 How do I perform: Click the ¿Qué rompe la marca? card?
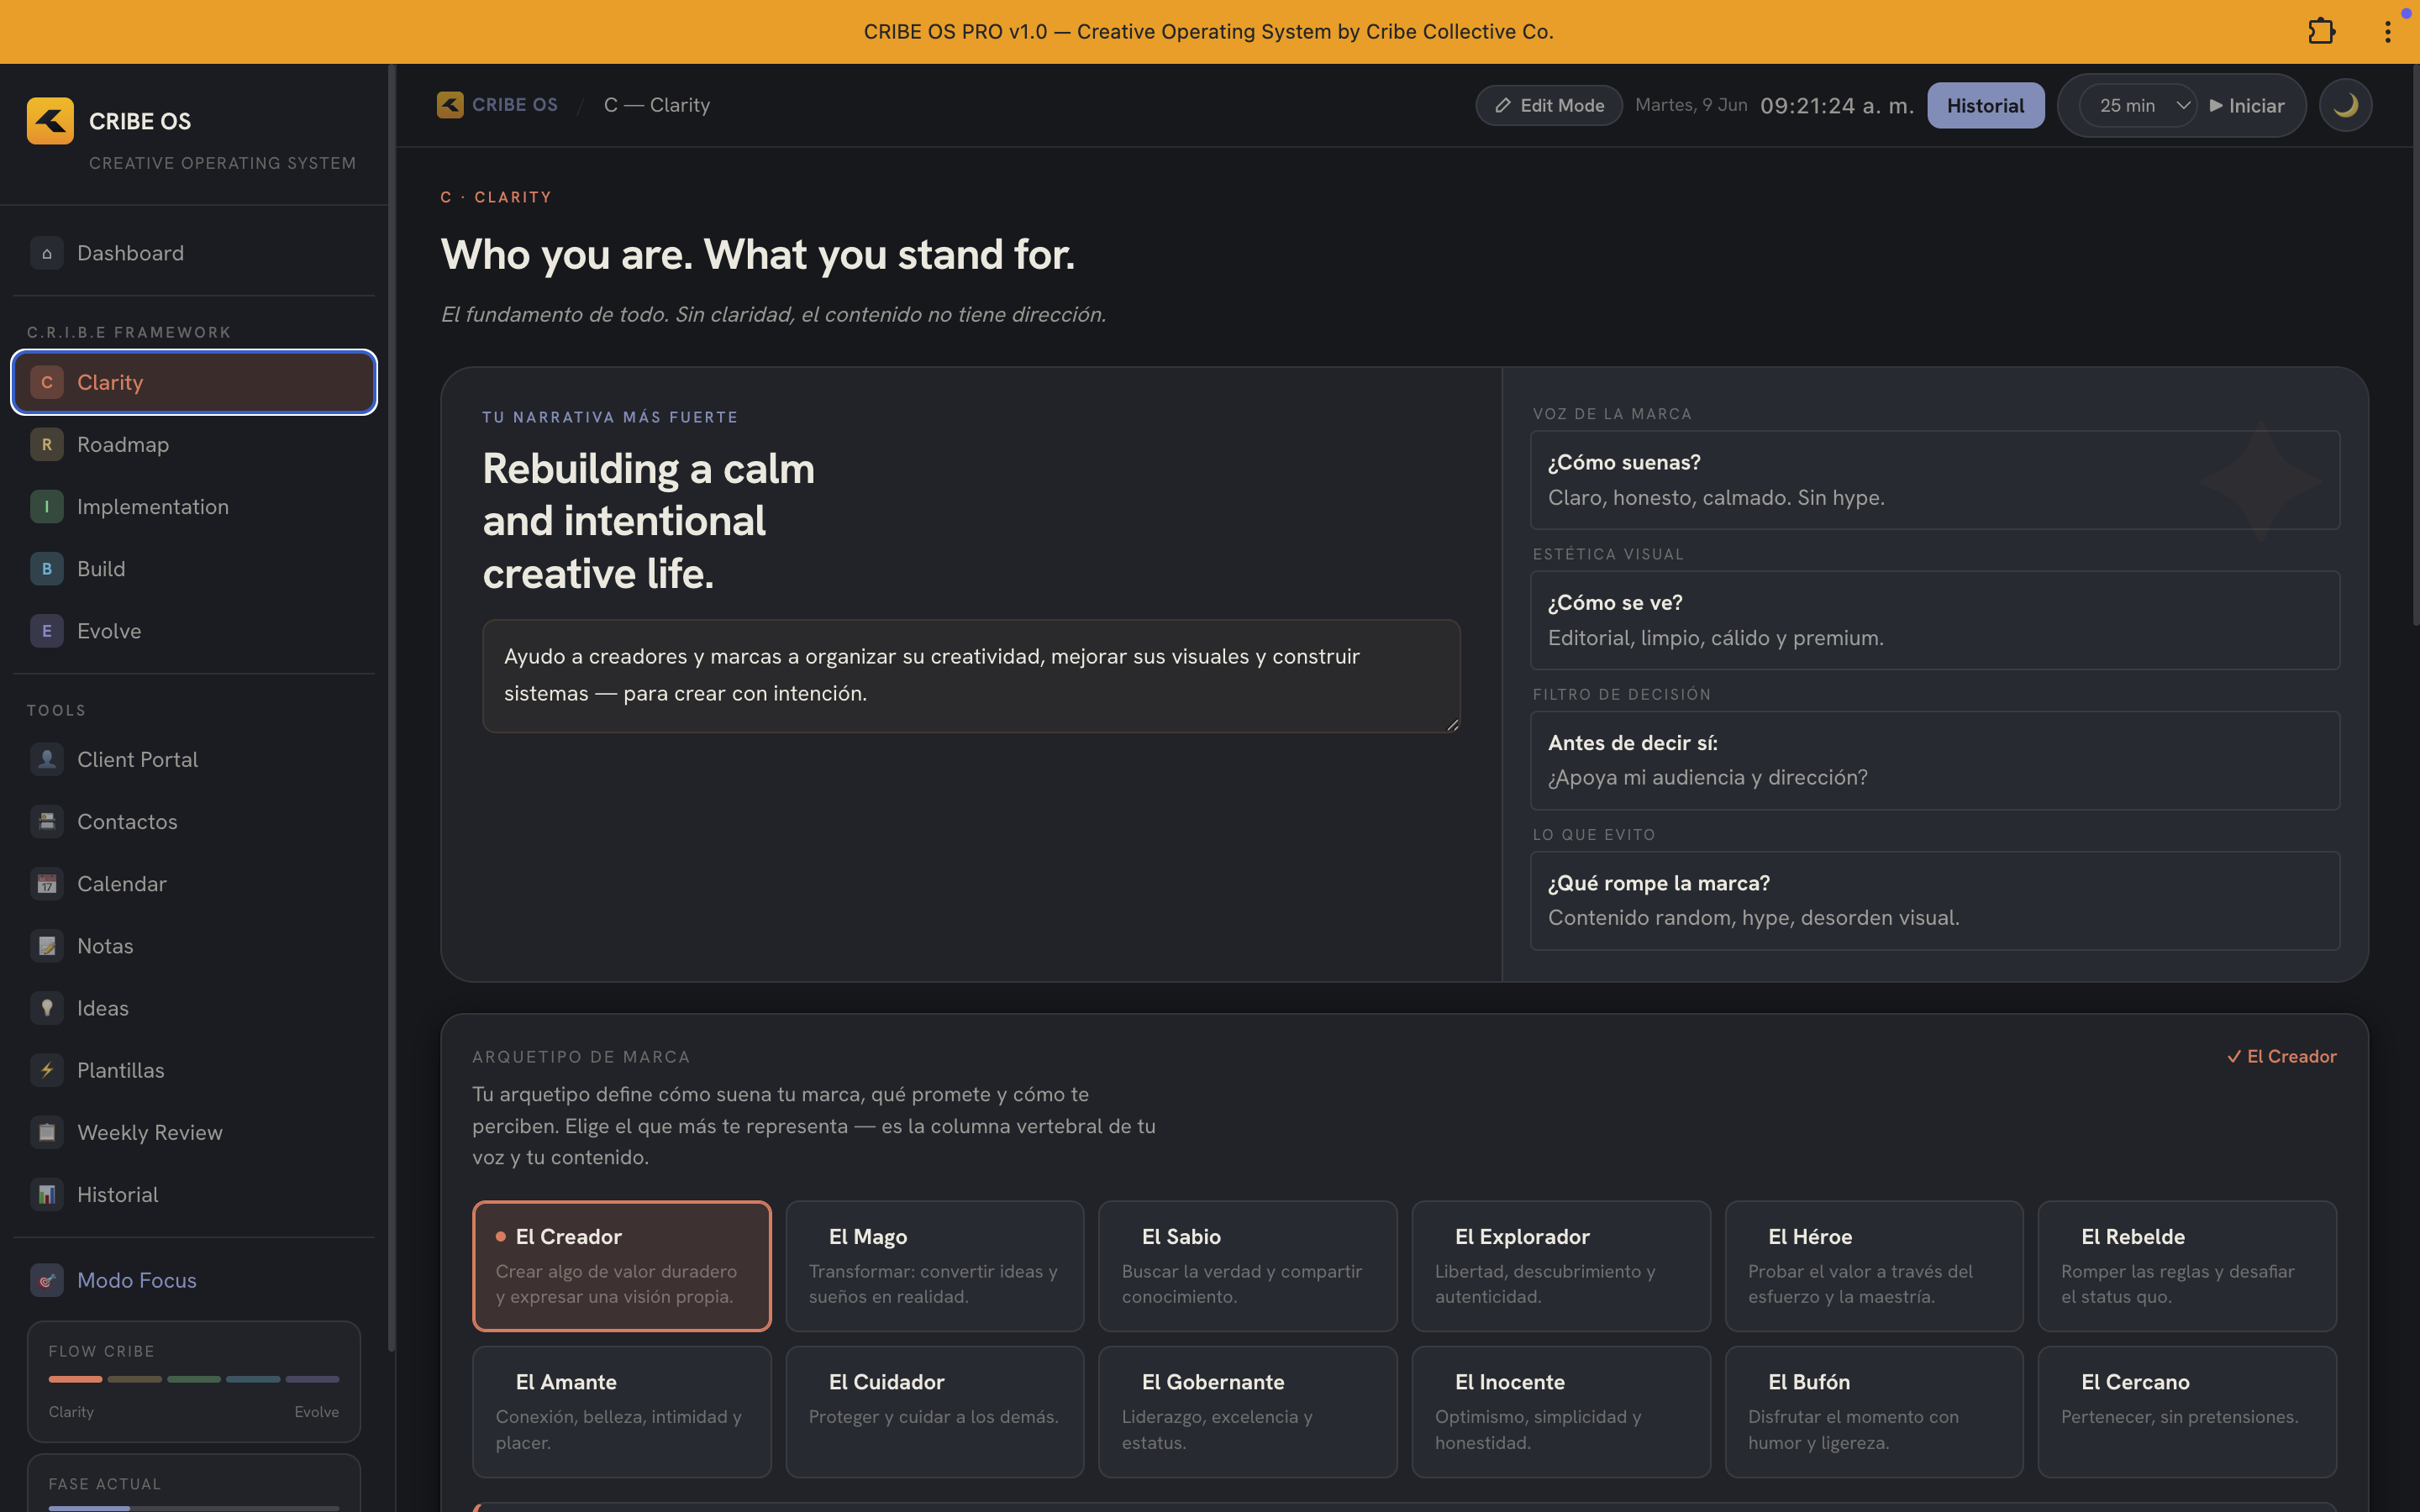1935,900
